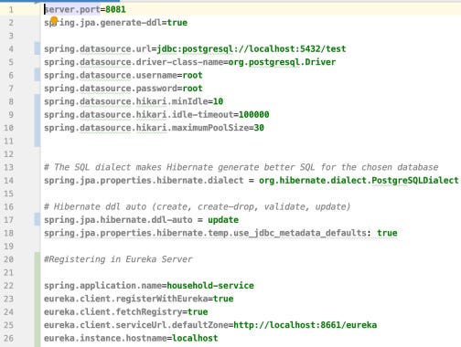The height and width of the screenshot is (347, 461).
Task: Click household-service application name value
Action: tap(210, 286)
